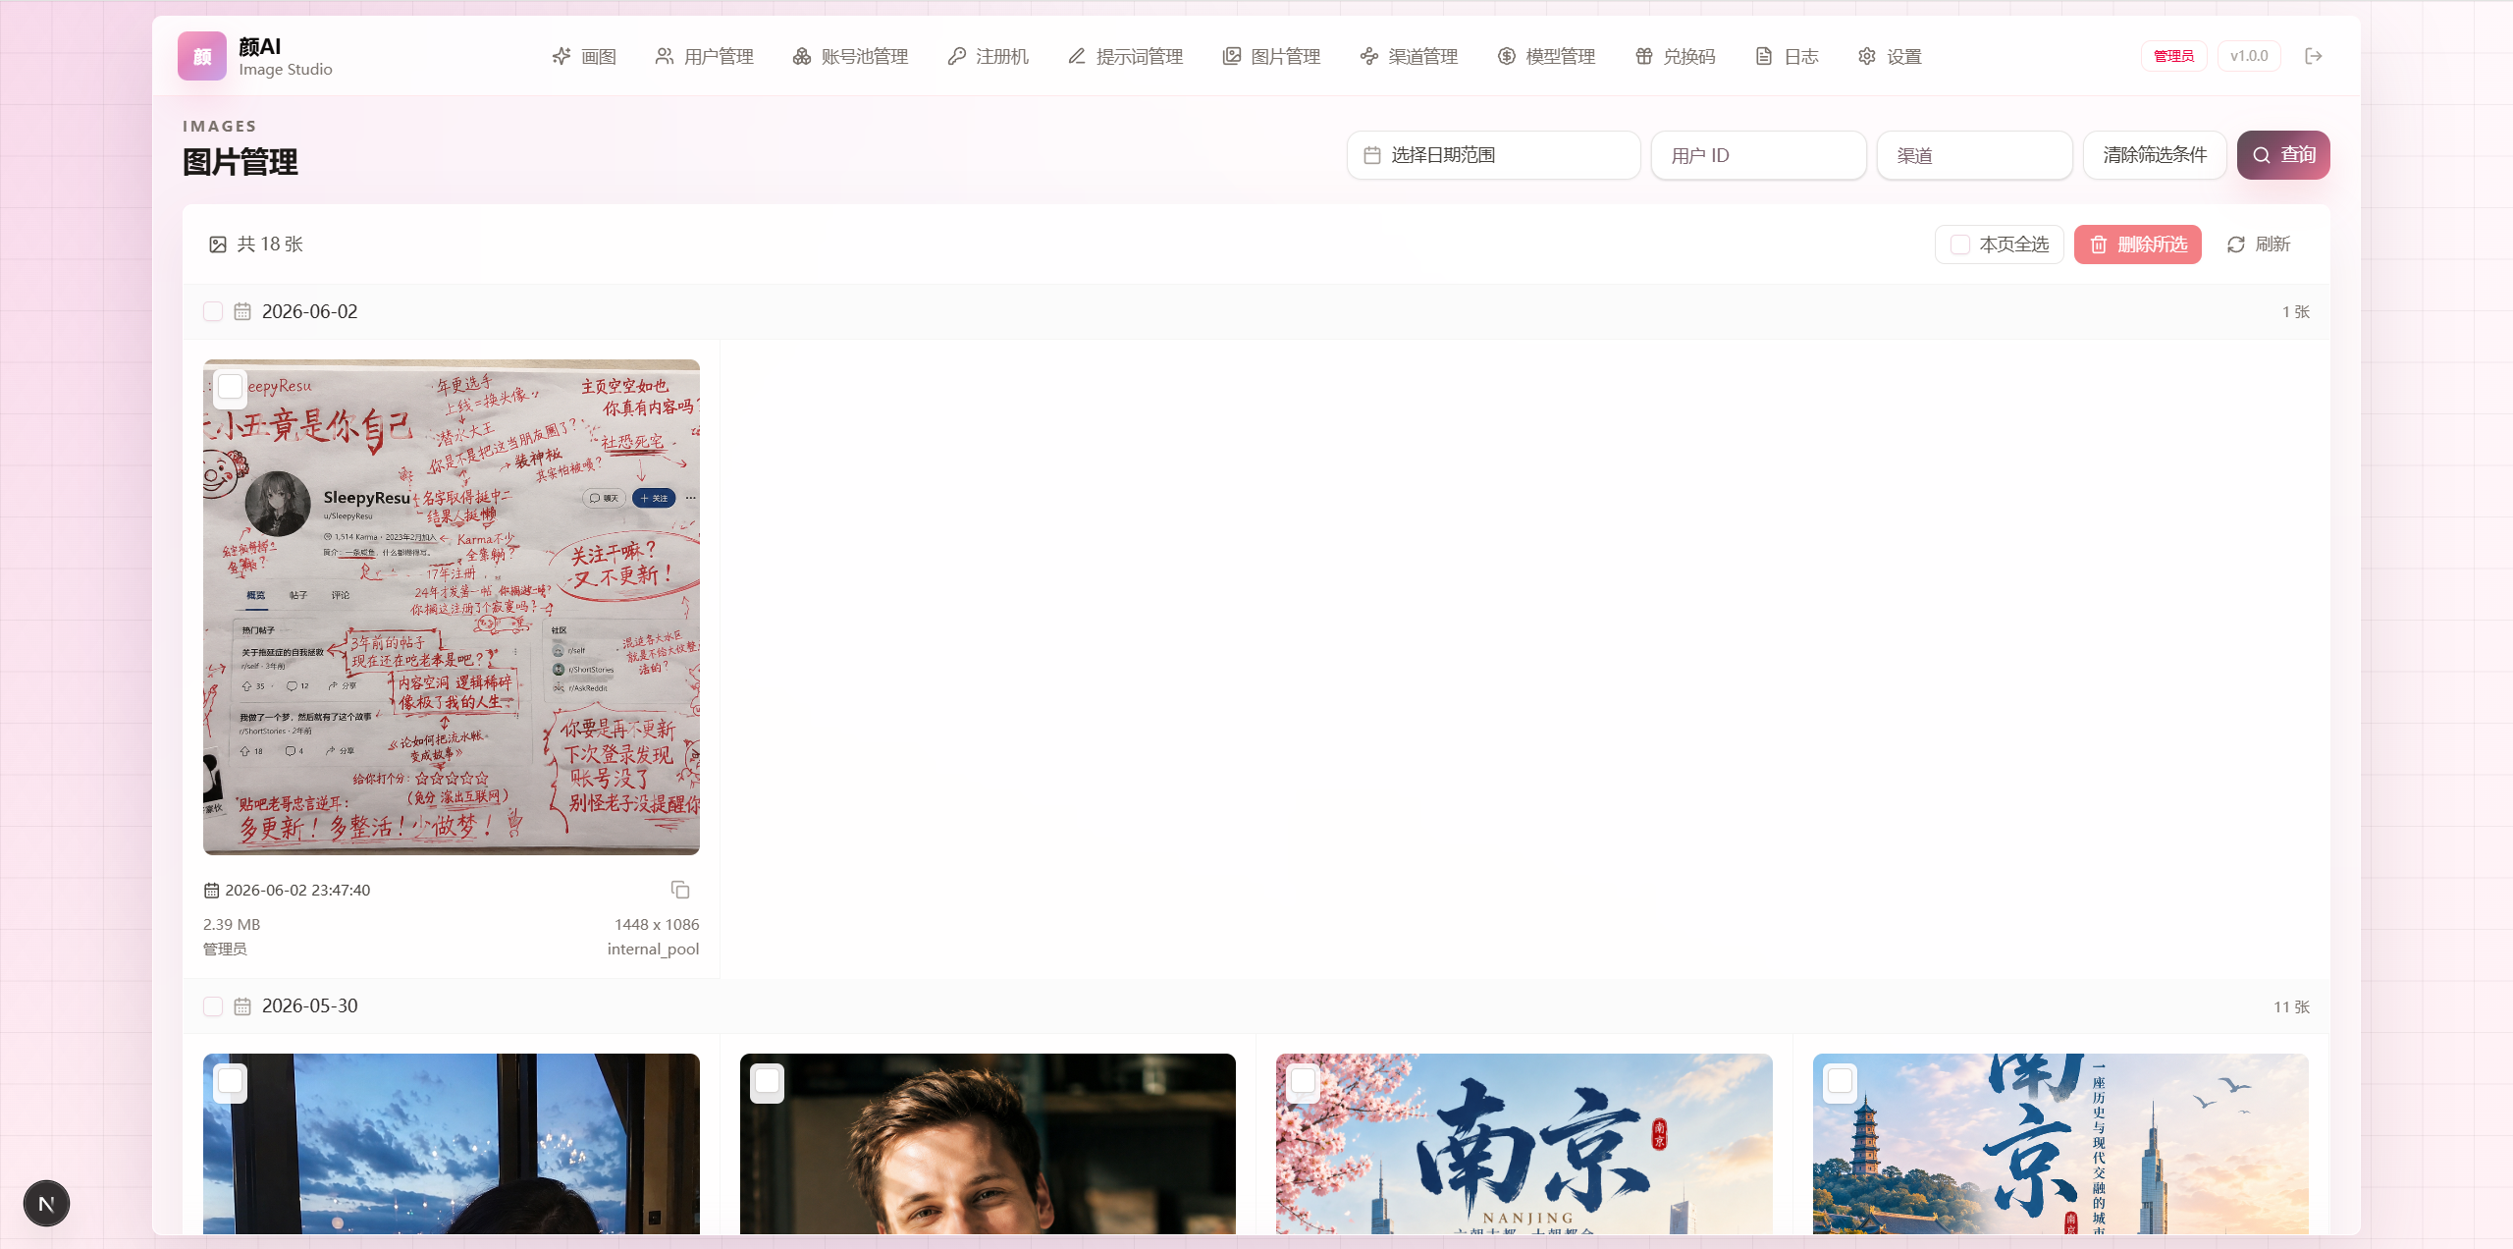Open 提示词管理 section

coord(1125,56)
